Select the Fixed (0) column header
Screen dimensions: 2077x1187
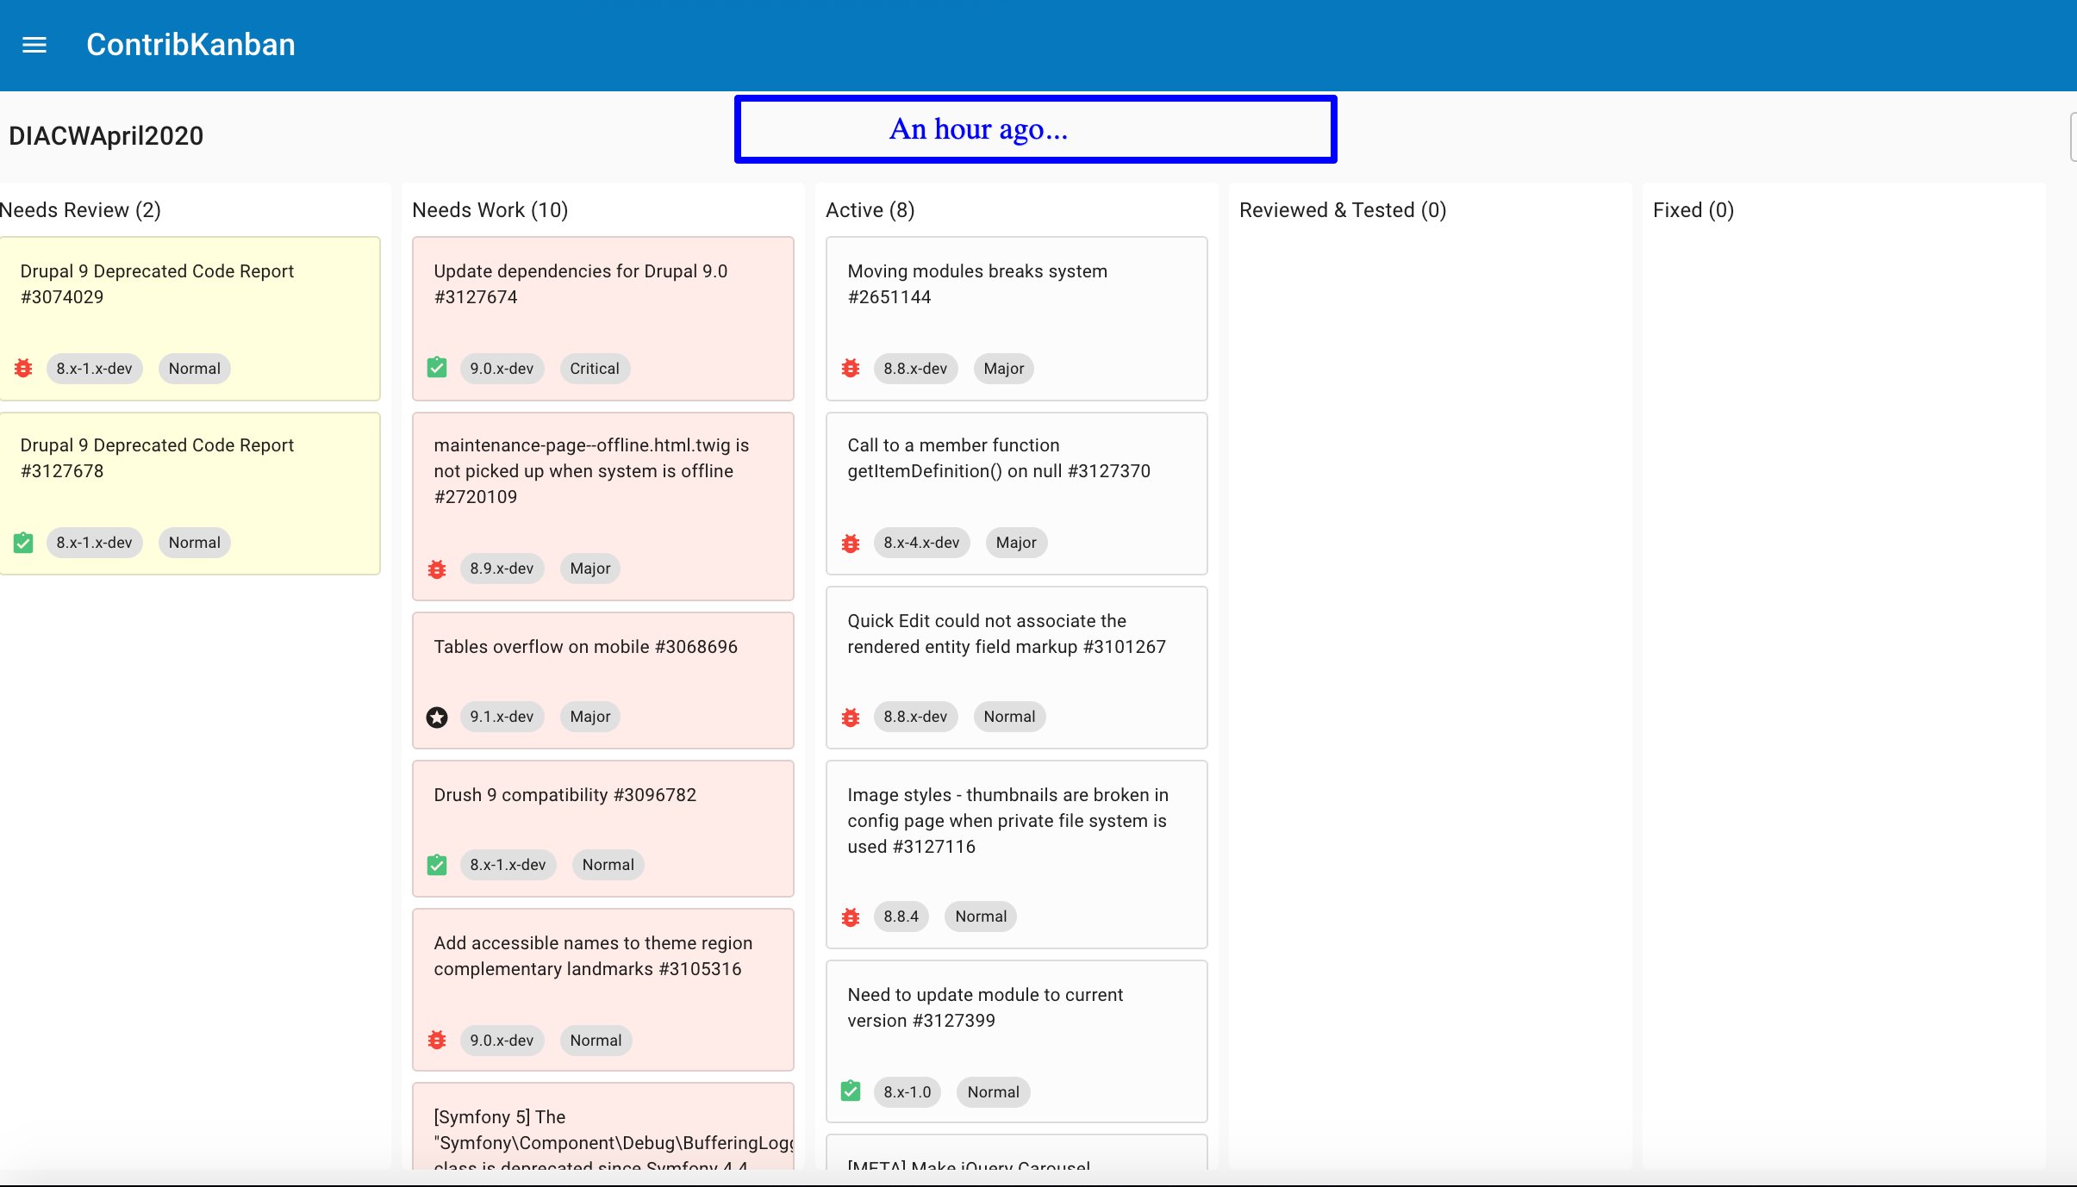1693,210
